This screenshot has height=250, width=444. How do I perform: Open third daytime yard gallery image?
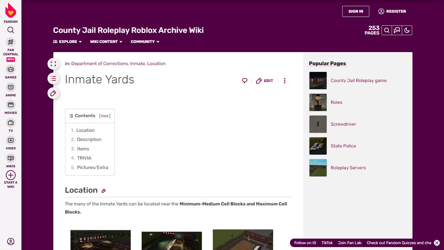tap(243, 240)
